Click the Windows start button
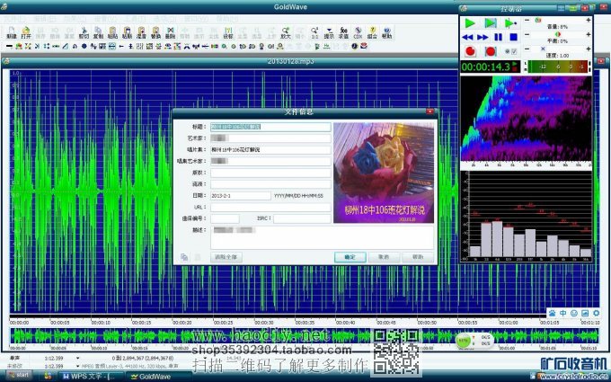Screen dimensions: 611x382 (x=18, y=376)
